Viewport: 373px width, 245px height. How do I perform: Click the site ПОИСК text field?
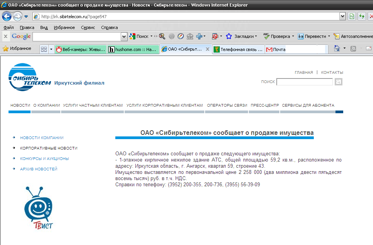pyautogui.click(x=305, y=82)
